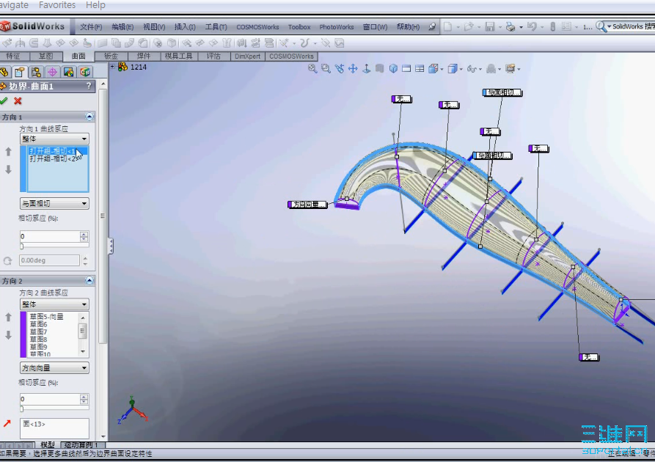Click the 面<13> direction reference box
This screenshot has height=462, width=655.
[54, 428]
